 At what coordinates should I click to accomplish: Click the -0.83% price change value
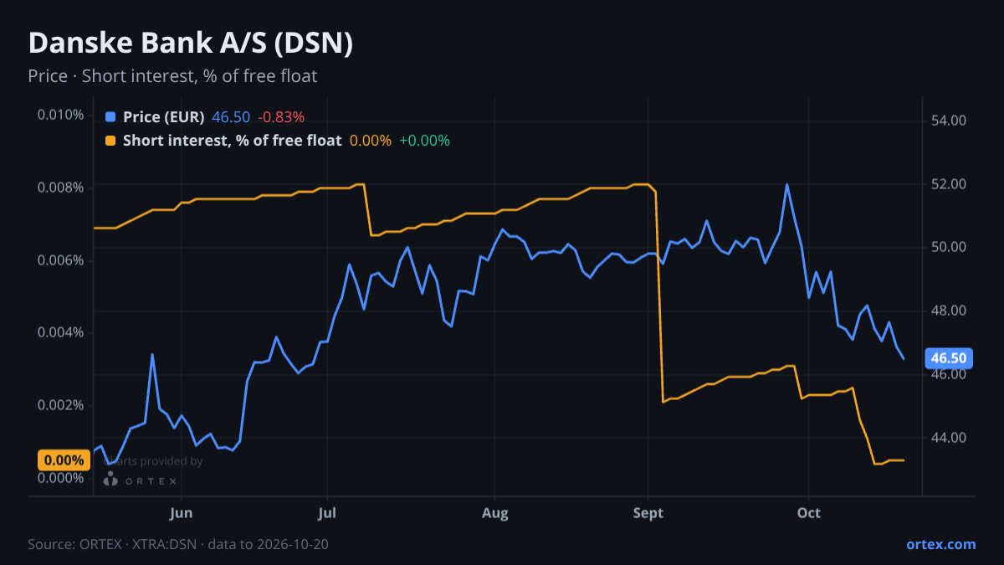280,117
